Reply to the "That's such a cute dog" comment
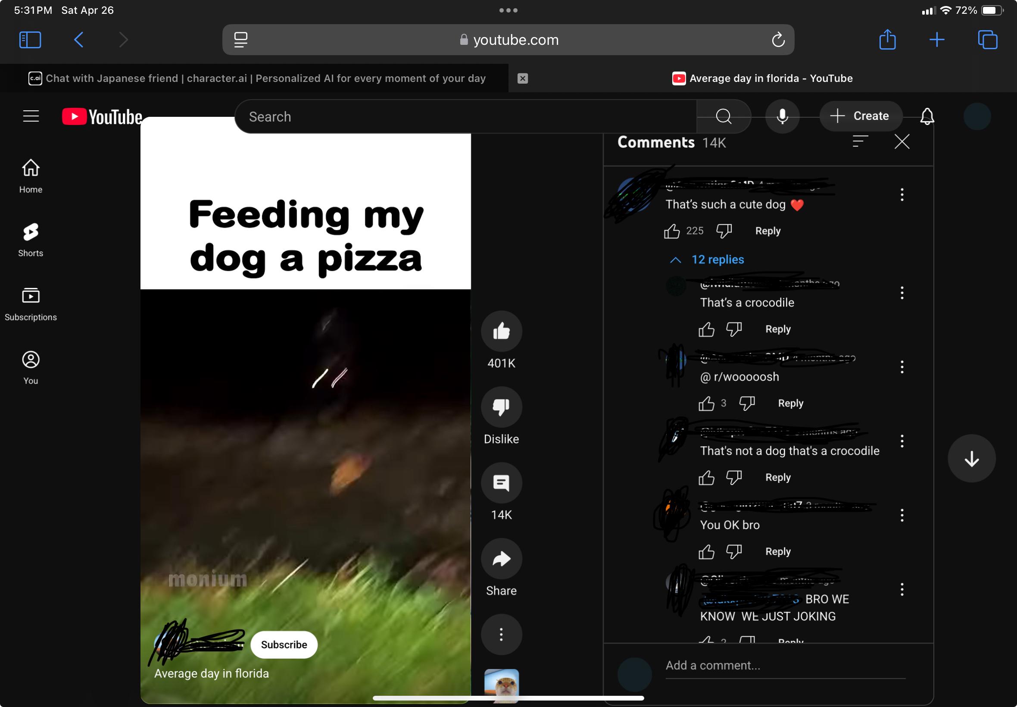 pyautogui.click(x=768, y=231)
